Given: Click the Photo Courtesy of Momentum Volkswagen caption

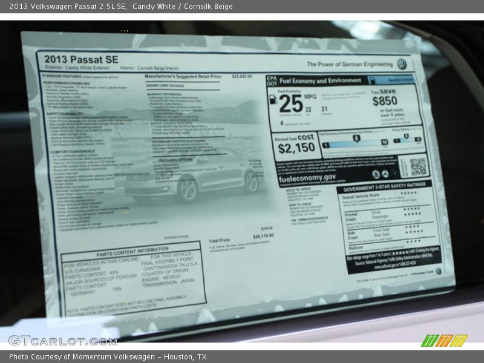Looking at the screenshot, I should [x=108, y=357].
